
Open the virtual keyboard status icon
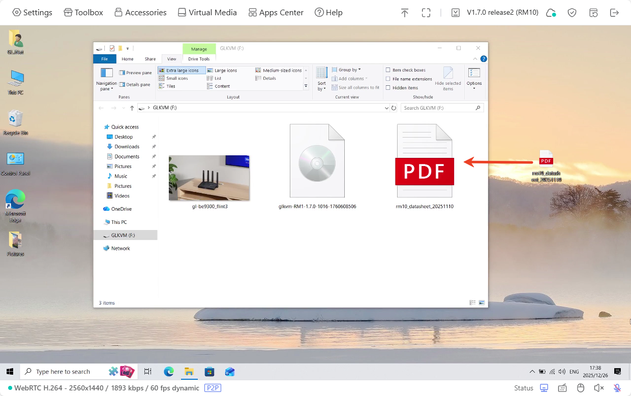tap(562, 388)
